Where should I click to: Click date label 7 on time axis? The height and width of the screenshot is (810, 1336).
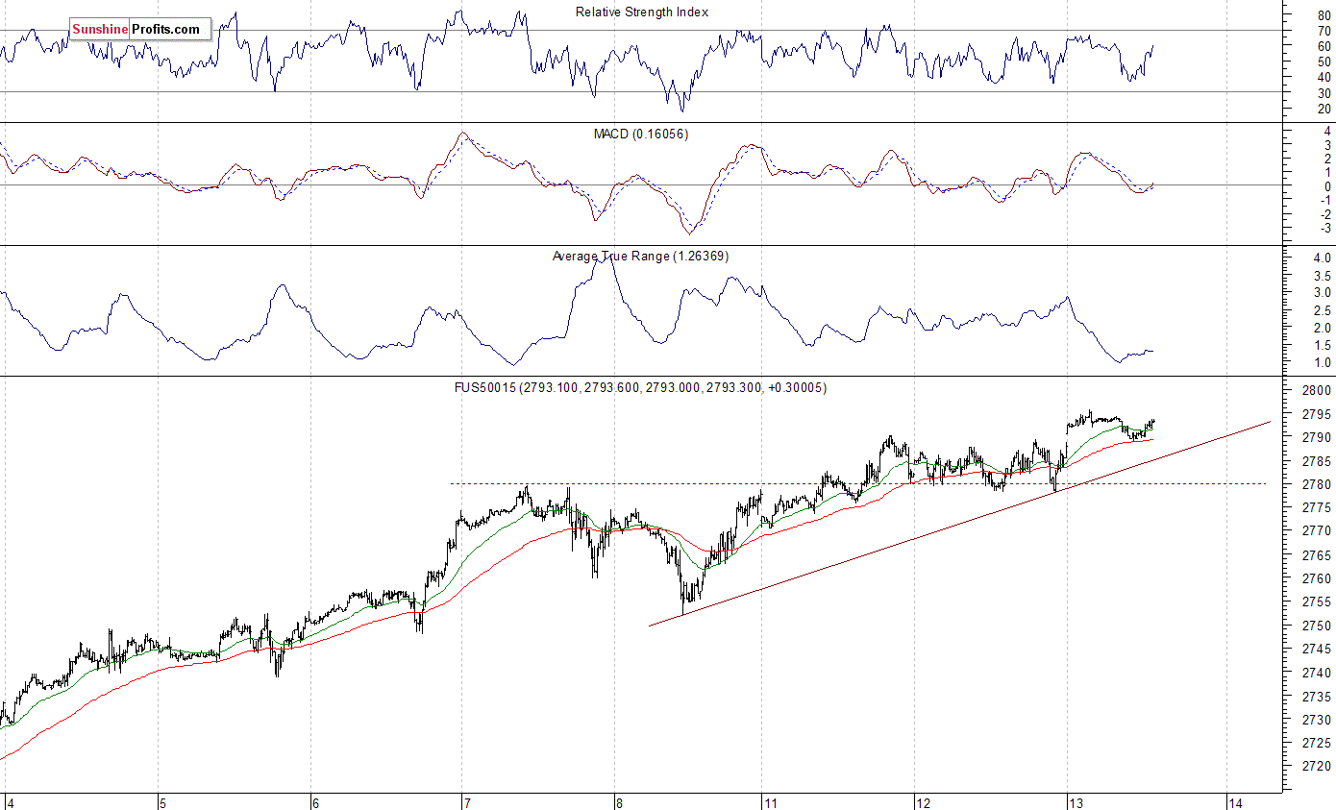pyautogui.click(x=466, y=802)
